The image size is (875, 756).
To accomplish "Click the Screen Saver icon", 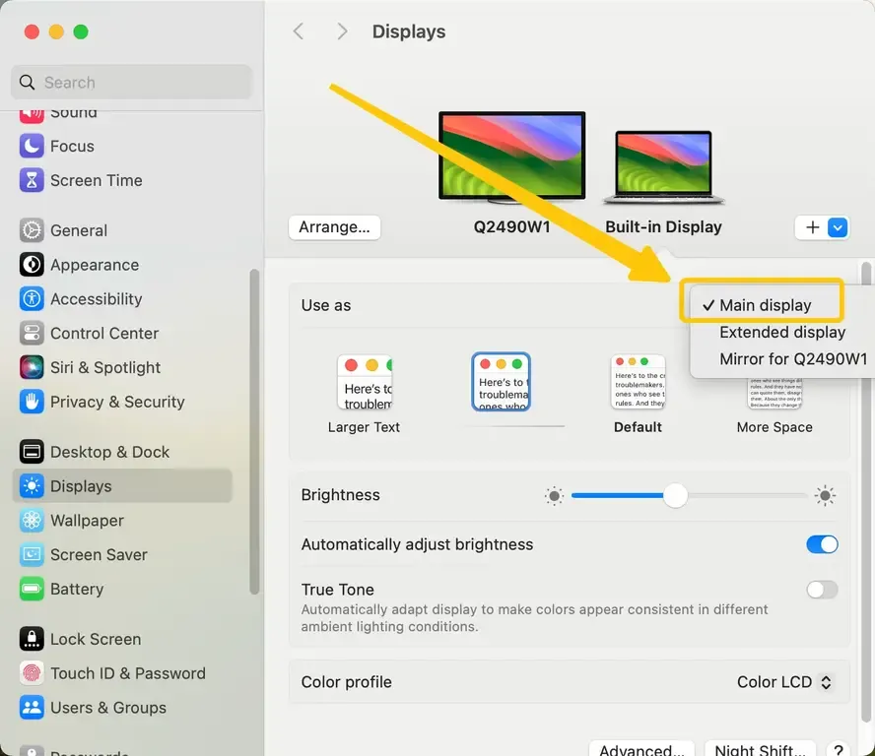I will pyautogui.click(x=32, y=555).
